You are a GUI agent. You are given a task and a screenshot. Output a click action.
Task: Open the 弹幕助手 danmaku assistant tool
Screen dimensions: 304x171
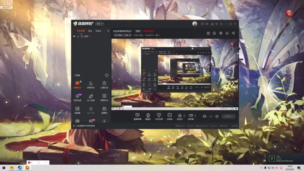(x=78, y=85)
